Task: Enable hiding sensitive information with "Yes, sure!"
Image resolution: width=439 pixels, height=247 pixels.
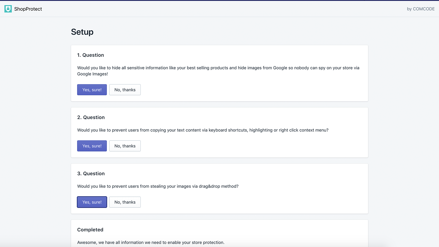Action: click(x=92, y=89)
